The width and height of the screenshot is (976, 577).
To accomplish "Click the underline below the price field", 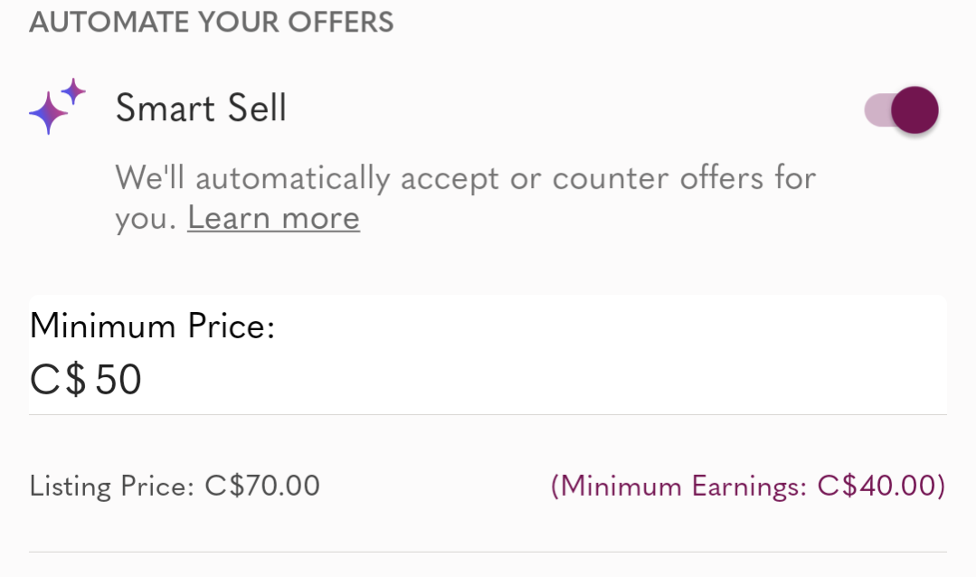I will tap(488, 414).
